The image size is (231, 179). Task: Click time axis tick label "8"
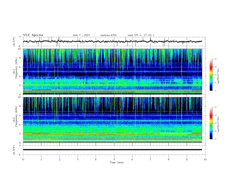169,159
